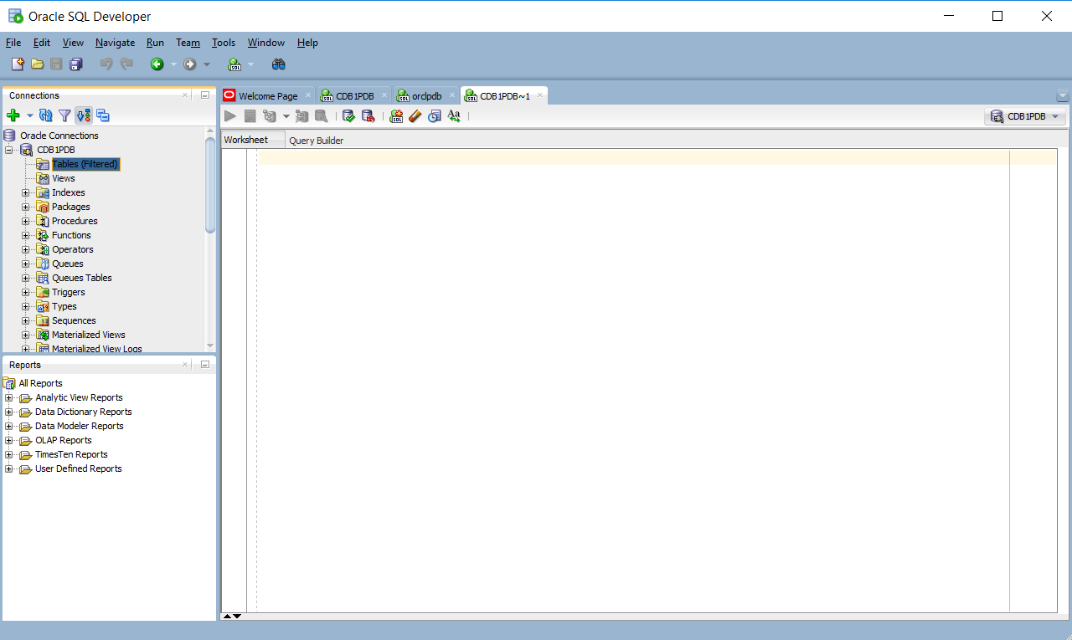This screenshot has width=1072, height=640.
Task: Click the Clear eraser icon
Action: [415, 116]
